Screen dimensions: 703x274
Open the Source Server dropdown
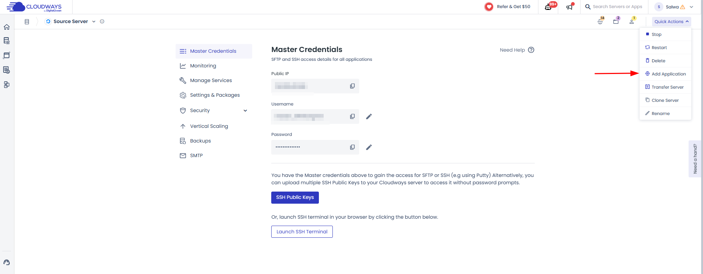click(x=94, y=22)
